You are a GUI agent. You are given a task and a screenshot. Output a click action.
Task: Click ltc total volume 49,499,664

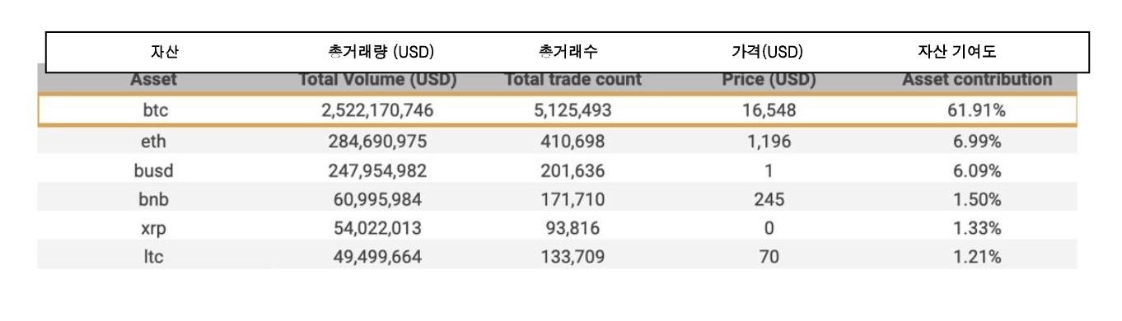tap(376, 257)
